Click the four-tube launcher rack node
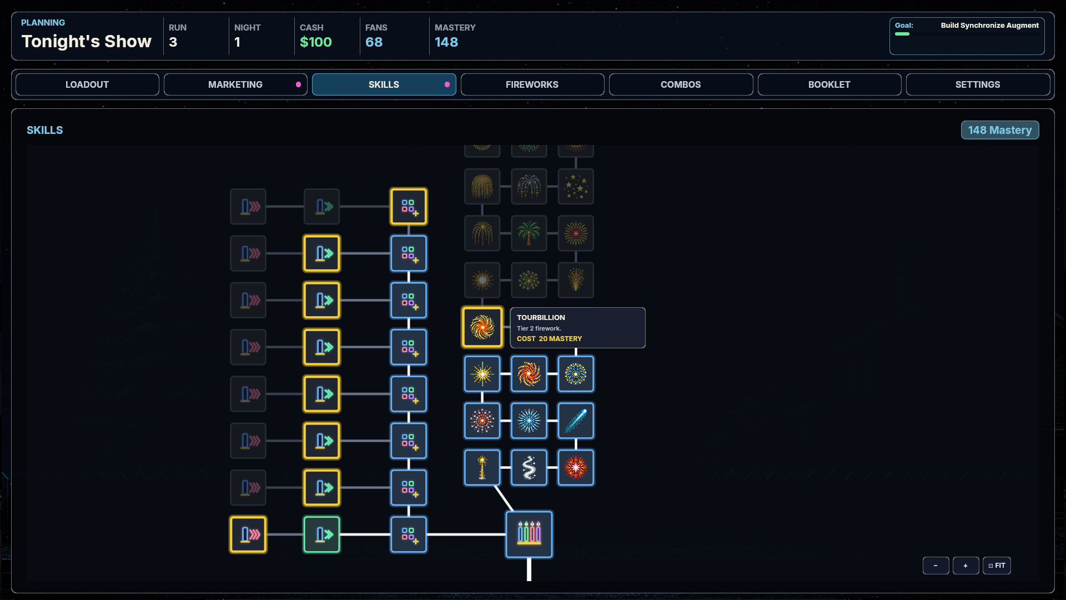The image size is (1066, 600). 529,534
